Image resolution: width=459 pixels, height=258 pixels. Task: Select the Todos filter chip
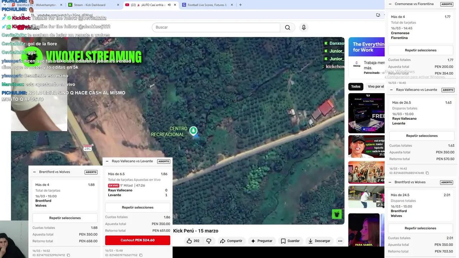356,86
